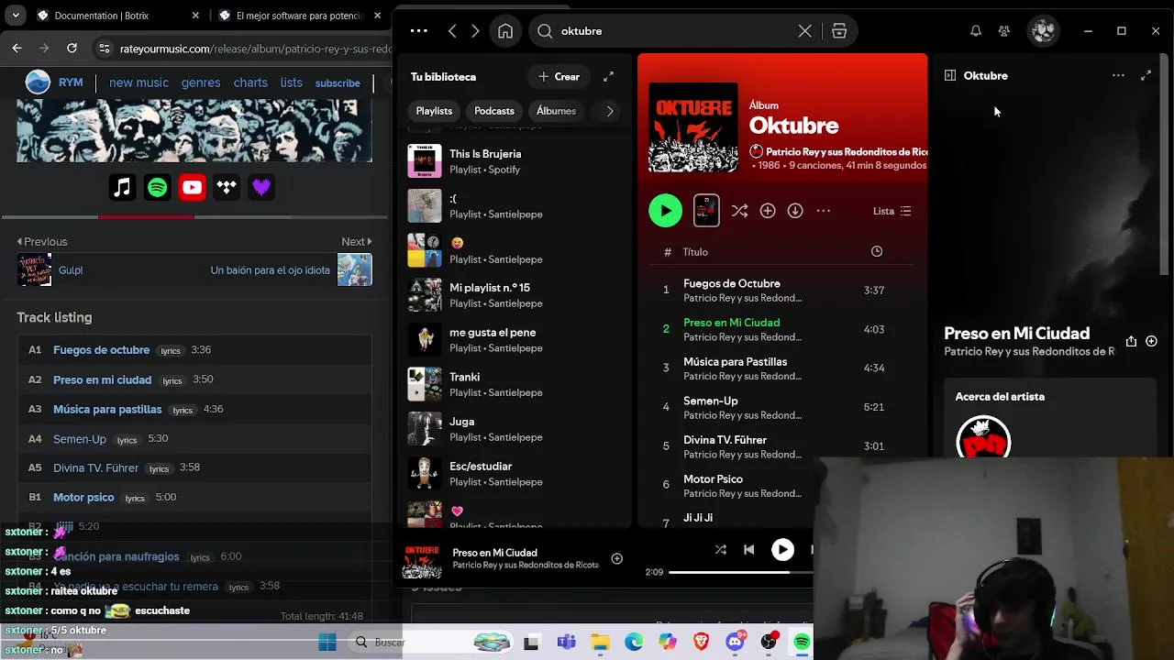
Task: Sort tracks by duration clock icon
Action: click(x=877, y=251)
